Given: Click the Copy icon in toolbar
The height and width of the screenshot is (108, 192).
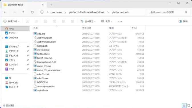Looking at the screenshot, I should (36, 21).
